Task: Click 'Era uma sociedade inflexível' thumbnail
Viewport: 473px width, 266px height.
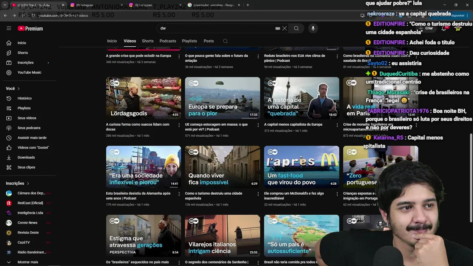Action: coord(143,167)
